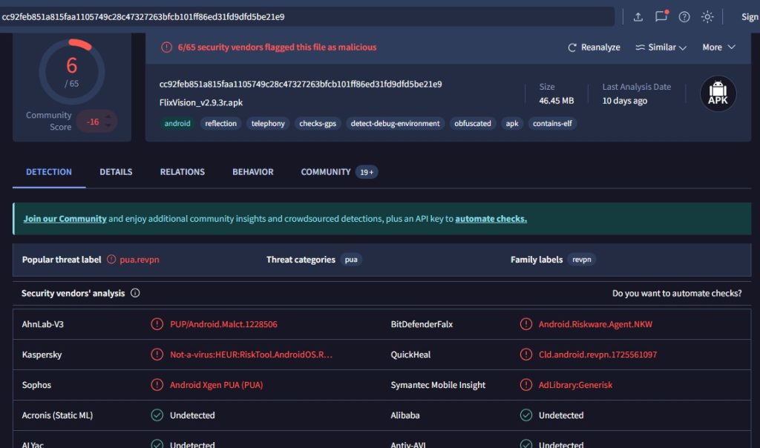Open notifications via the flag icon
The height and width of the screenshot is (448, 760).
click(x=661, y=16)
